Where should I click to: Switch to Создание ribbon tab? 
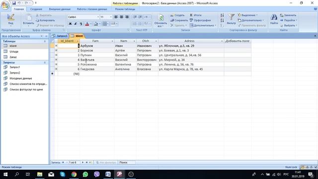point(36,9)
